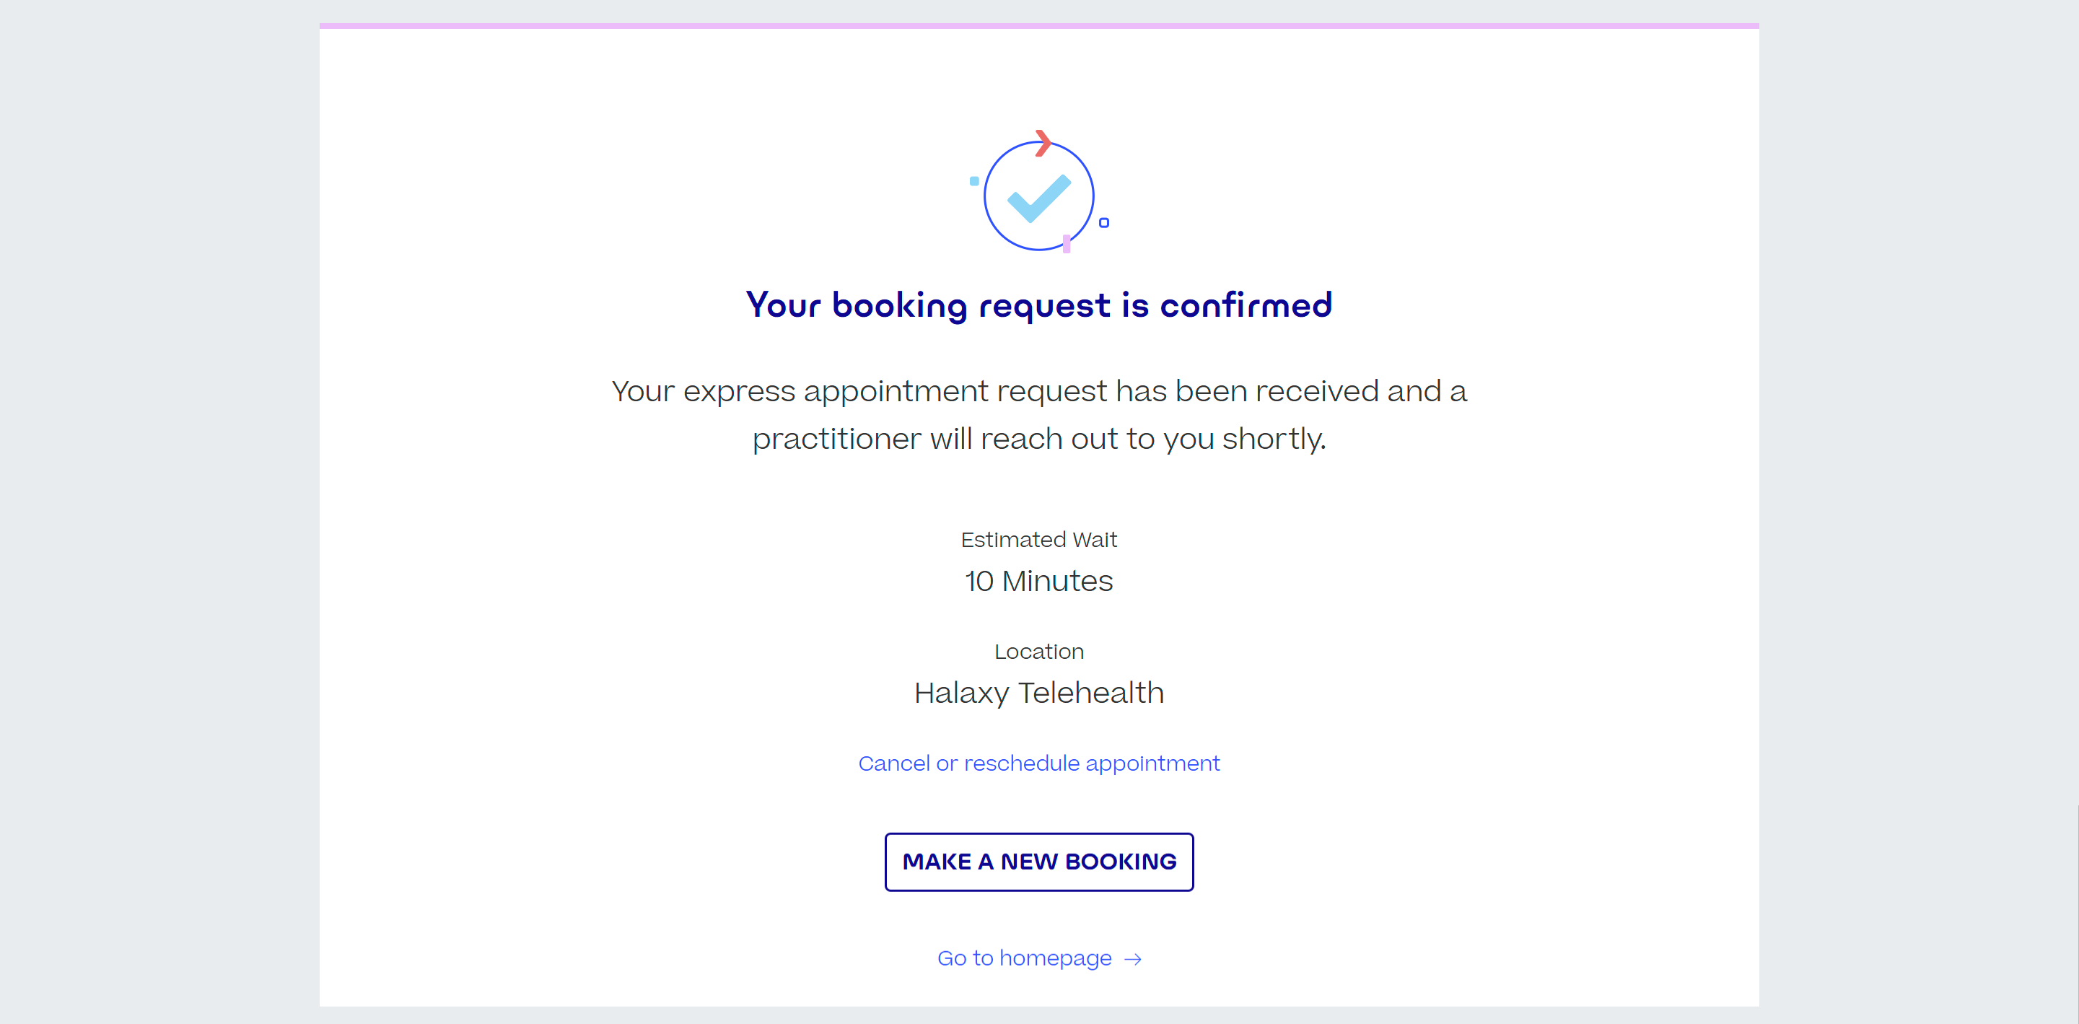This screenshot has width=2079, height=1024.
Task: Click the word "confirmed" in the heading
Action: (x=1246, y=305)
